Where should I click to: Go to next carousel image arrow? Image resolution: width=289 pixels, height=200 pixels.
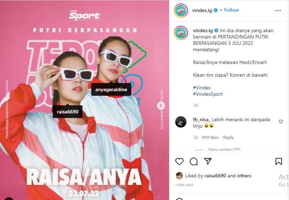(x=161, y=106)
